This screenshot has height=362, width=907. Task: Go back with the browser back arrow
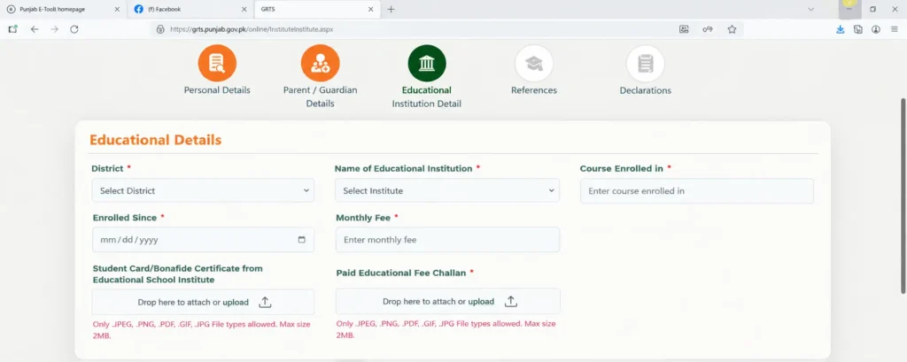click(35, 29)
